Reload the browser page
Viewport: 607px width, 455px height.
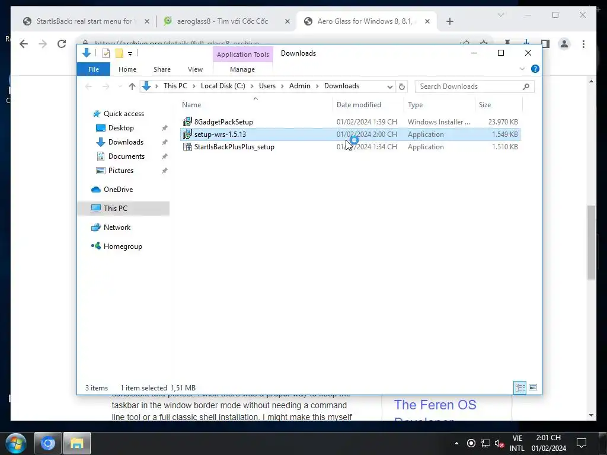(x=62, y=44)
